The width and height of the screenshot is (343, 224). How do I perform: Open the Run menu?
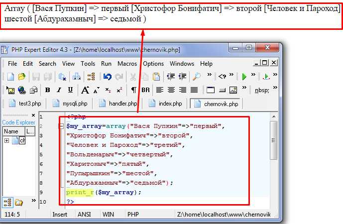(x=106, y=64)
